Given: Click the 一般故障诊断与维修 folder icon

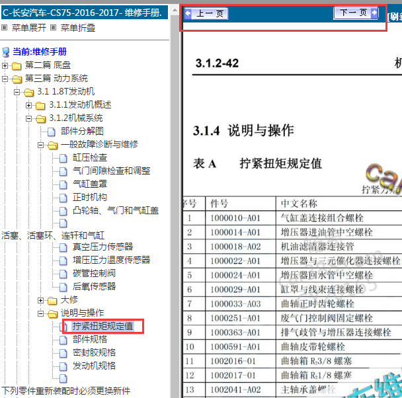Looking at the screenshot, I should 52,145.
